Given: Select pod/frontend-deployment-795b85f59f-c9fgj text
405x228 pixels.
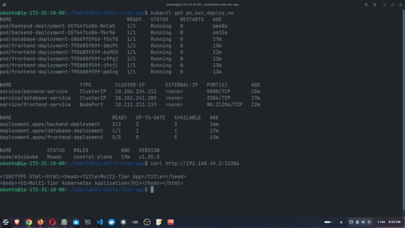Looking at the screenshot, I should tap(59, 58).
